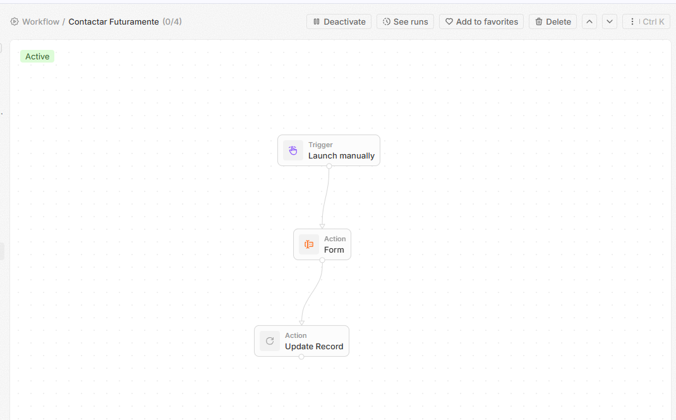Navigate to the Workflow breadcrumb link

pyautogui.click(x=40, y=21)
